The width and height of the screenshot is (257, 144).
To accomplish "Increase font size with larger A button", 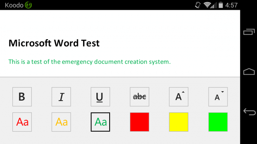I will point(179,97).
